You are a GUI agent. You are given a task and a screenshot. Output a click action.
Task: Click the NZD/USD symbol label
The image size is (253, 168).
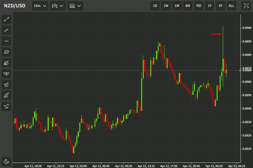[x=15, y=6]
